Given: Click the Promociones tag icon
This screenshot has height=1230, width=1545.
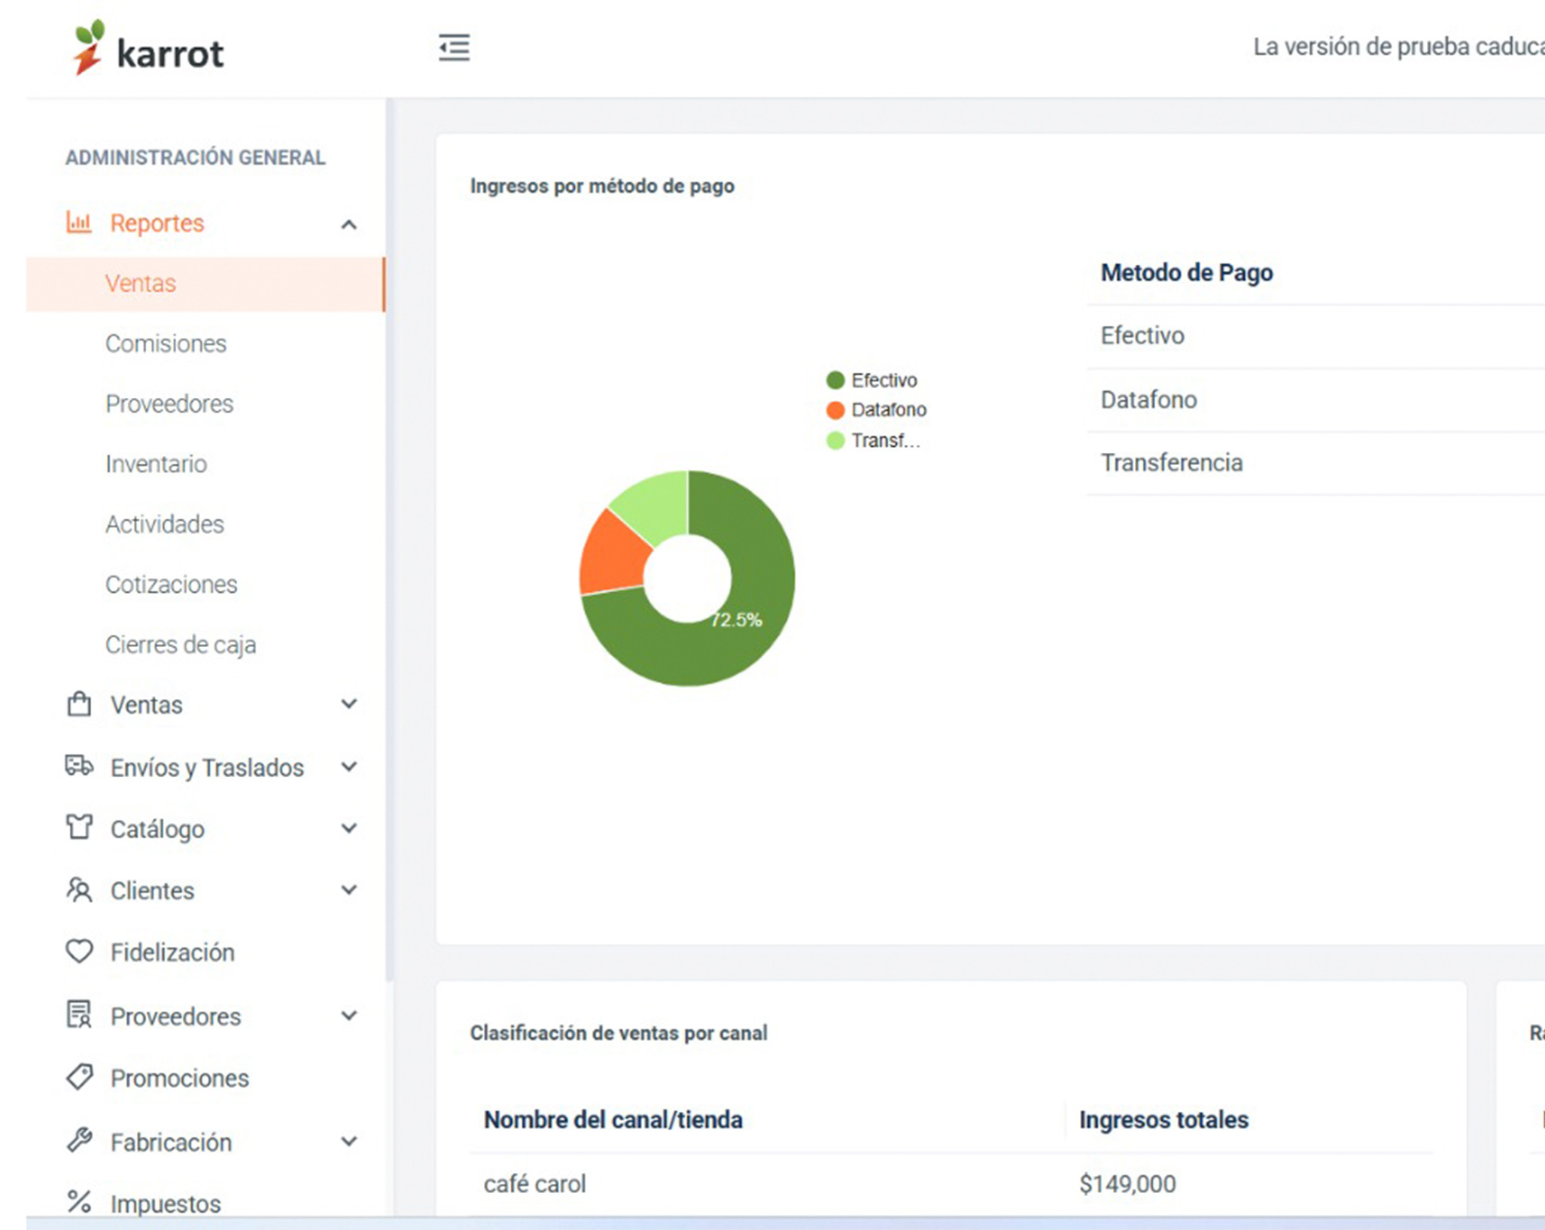Looking at the screenshot, I should pyautogui.click(x=79, y=1077).
